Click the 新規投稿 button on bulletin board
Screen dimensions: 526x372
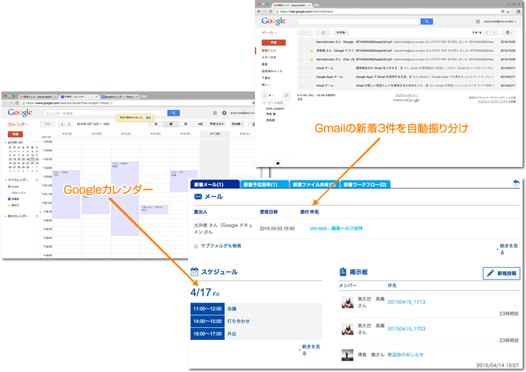[x=501, y=274]
